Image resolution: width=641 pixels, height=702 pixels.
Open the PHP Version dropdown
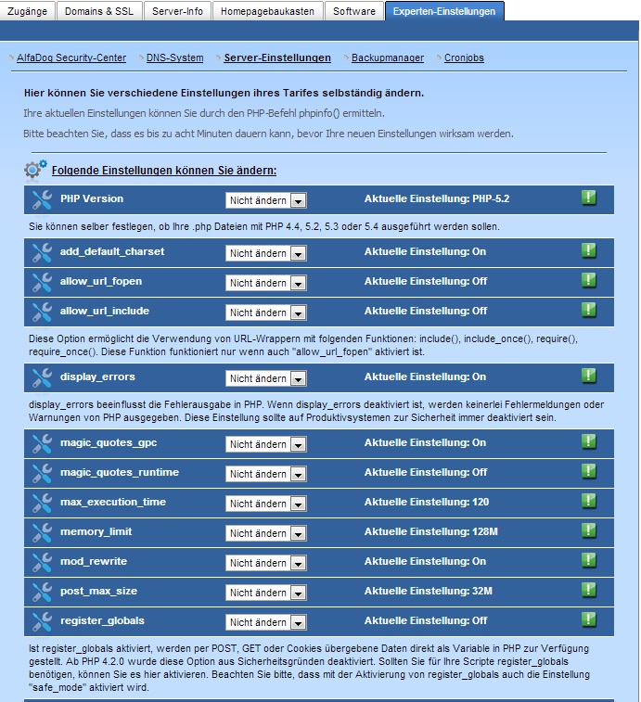click(x=265, y=200)
